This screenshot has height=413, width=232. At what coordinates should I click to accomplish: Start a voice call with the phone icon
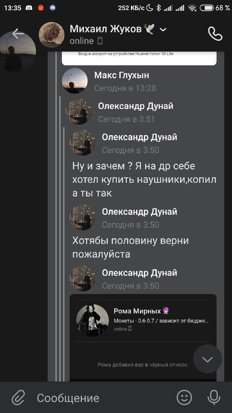coord(215,34)
